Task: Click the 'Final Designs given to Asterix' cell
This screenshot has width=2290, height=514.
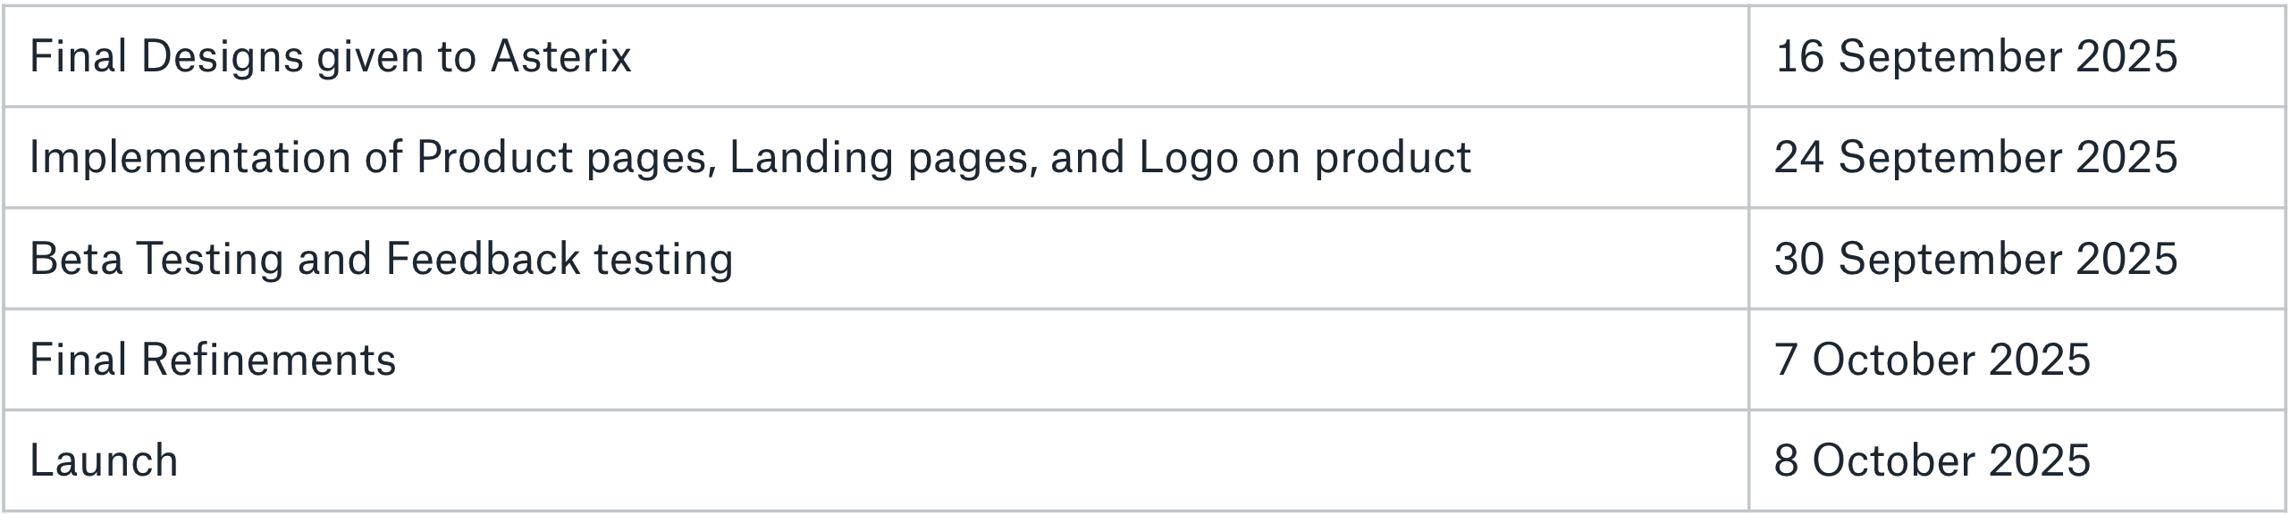Action: point(876,56)
